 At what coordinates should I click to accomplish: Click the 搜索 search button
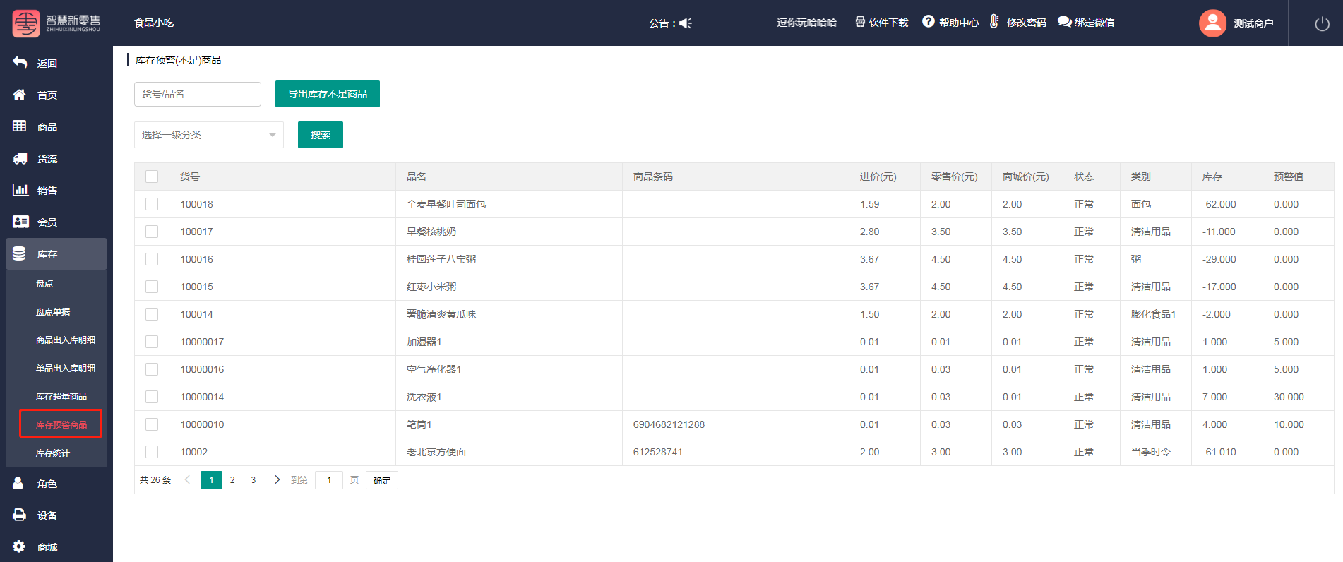coord(321,135)
